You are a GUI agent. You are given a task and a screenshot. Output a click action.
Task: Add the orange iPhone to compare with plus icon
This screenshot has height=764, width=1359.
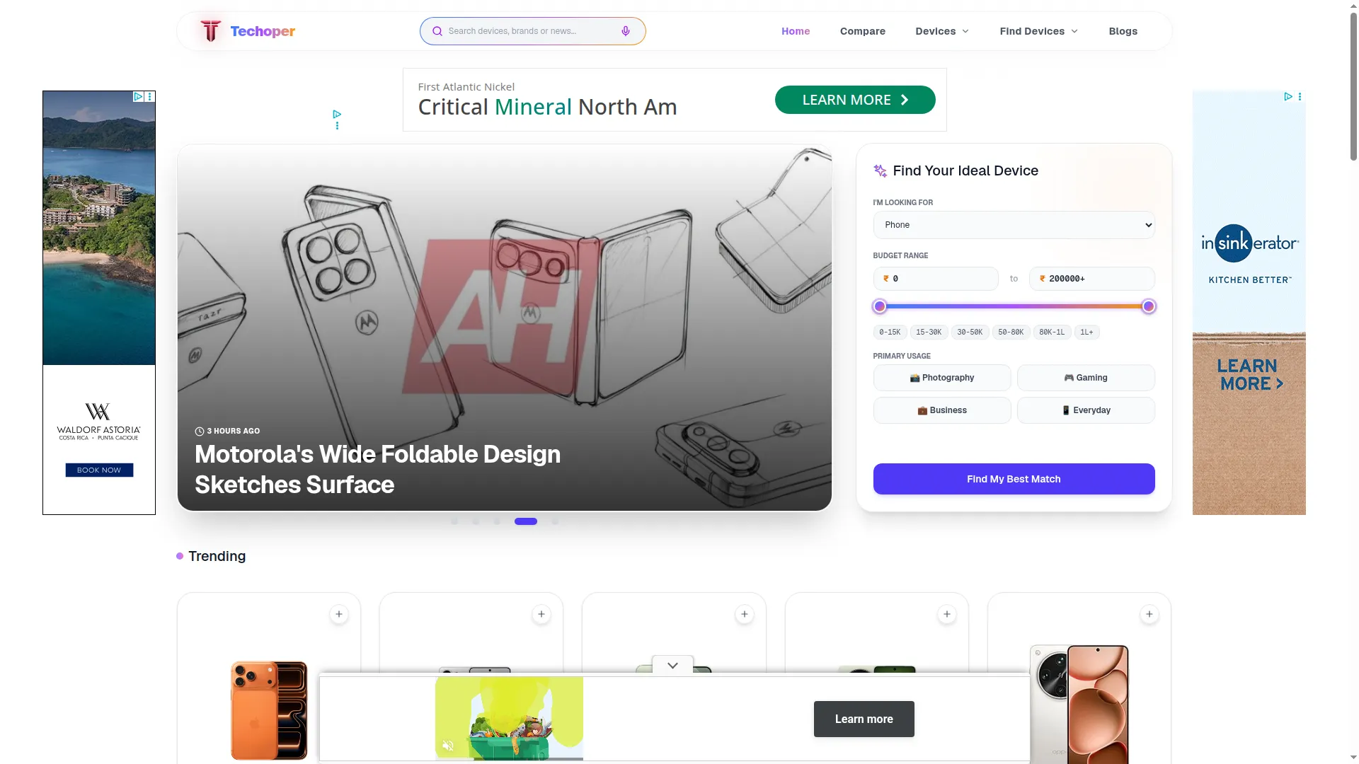pyautogui.click(x=339, y=614)
